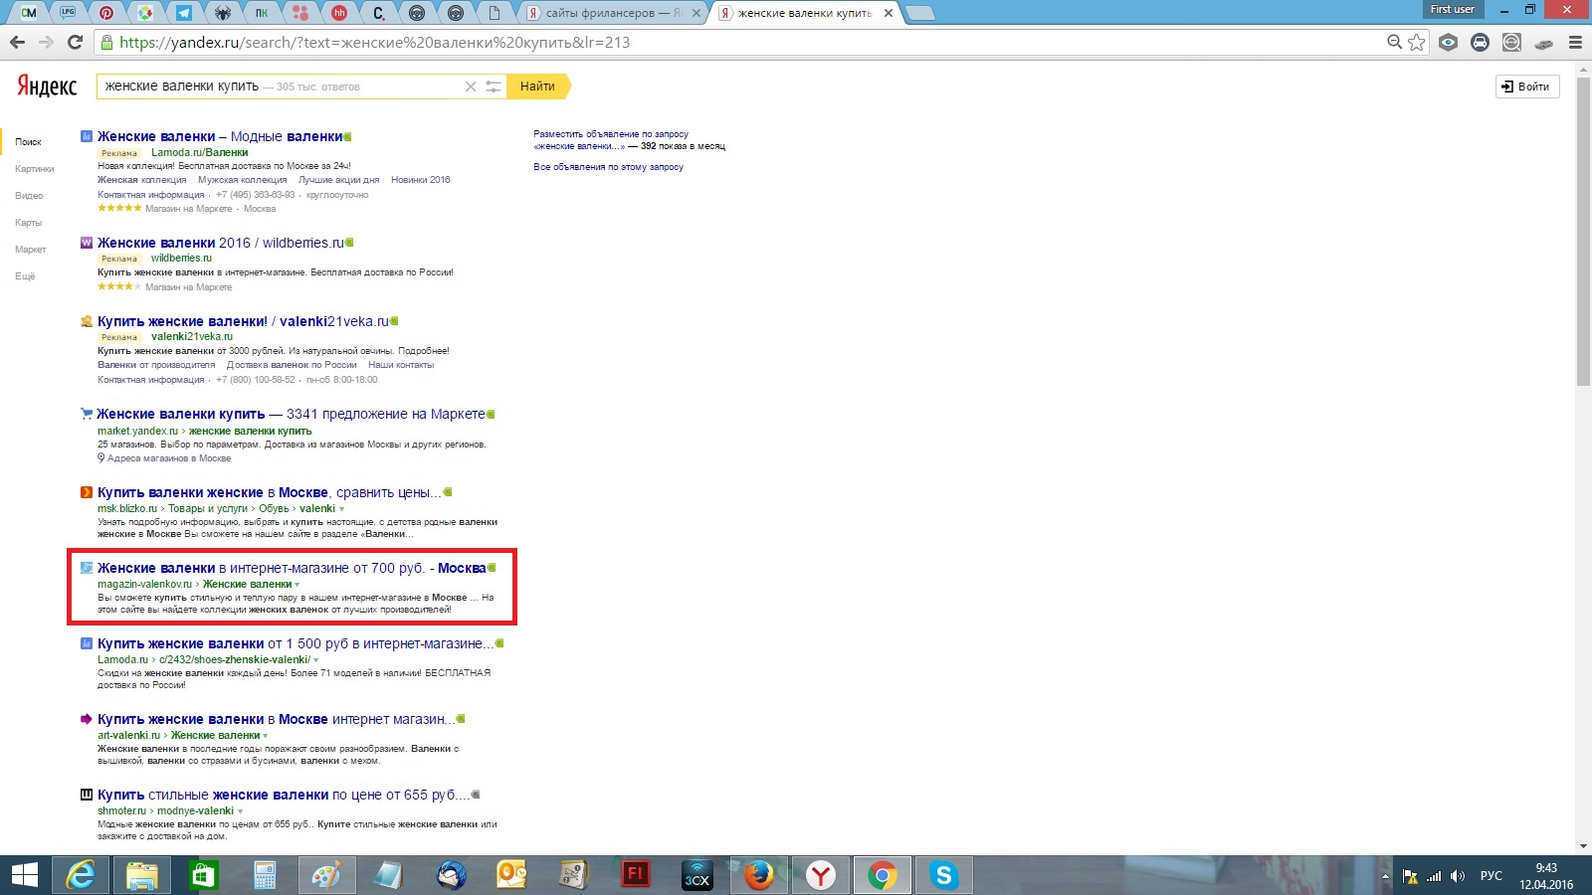
Task: Launch Firefox from the taskbar
Action: click(759, 875)
